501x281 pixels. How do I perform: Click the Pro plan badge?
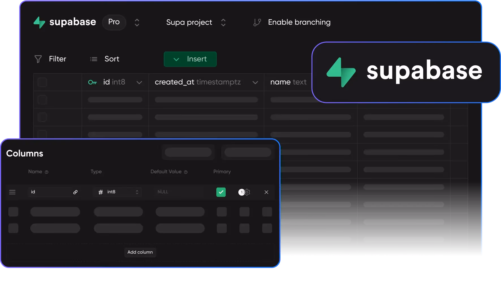point(114,22)
